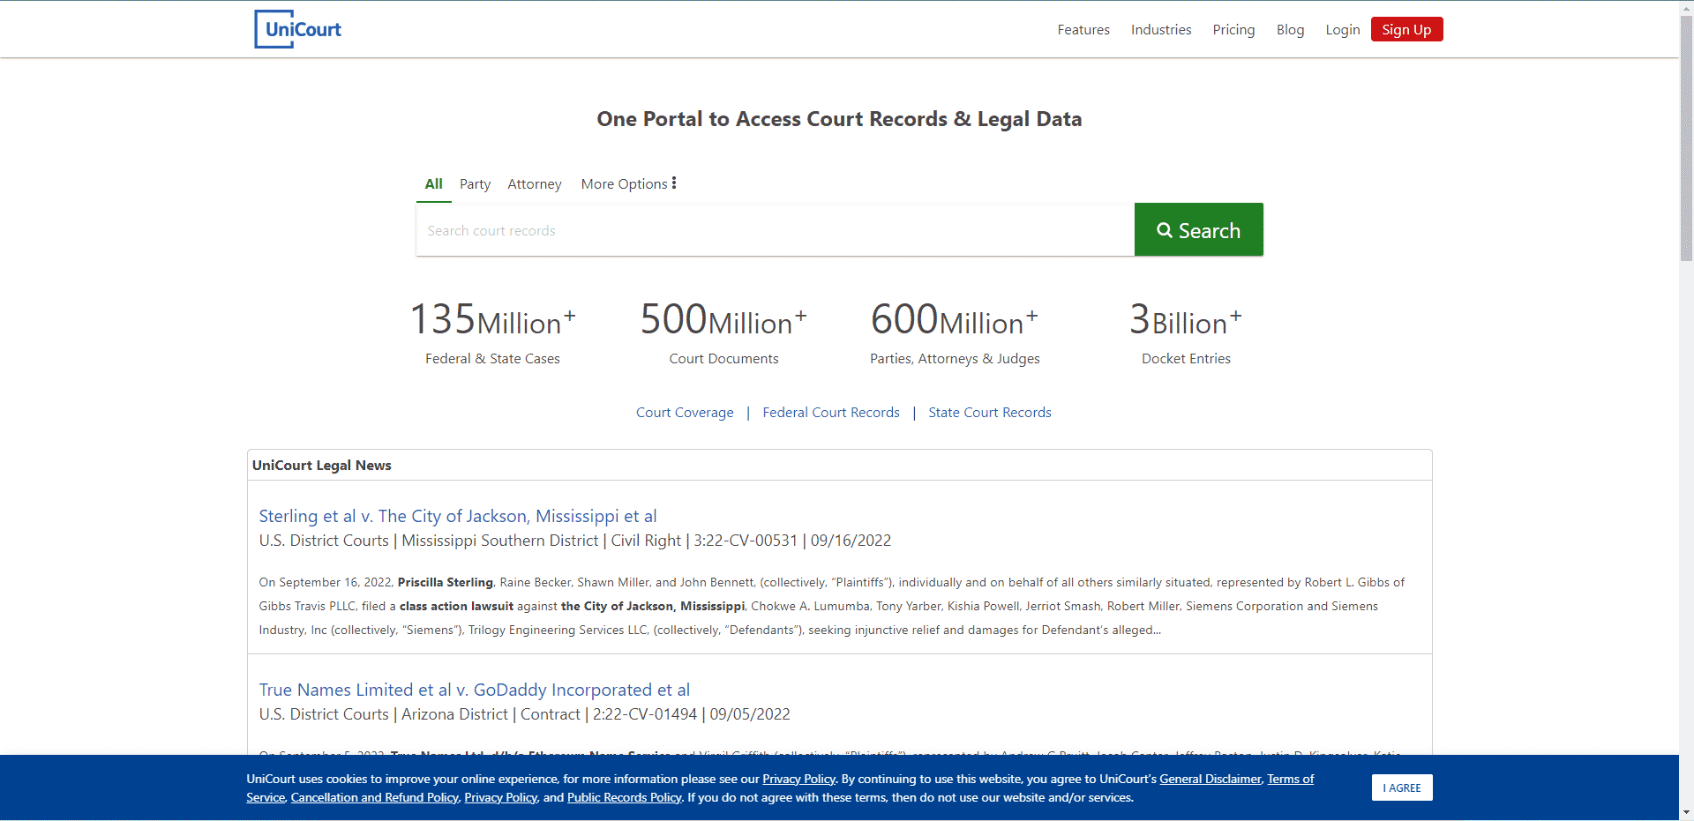Switch to the Attorney search tab
Screen dimensions: 1694x821
535,184
